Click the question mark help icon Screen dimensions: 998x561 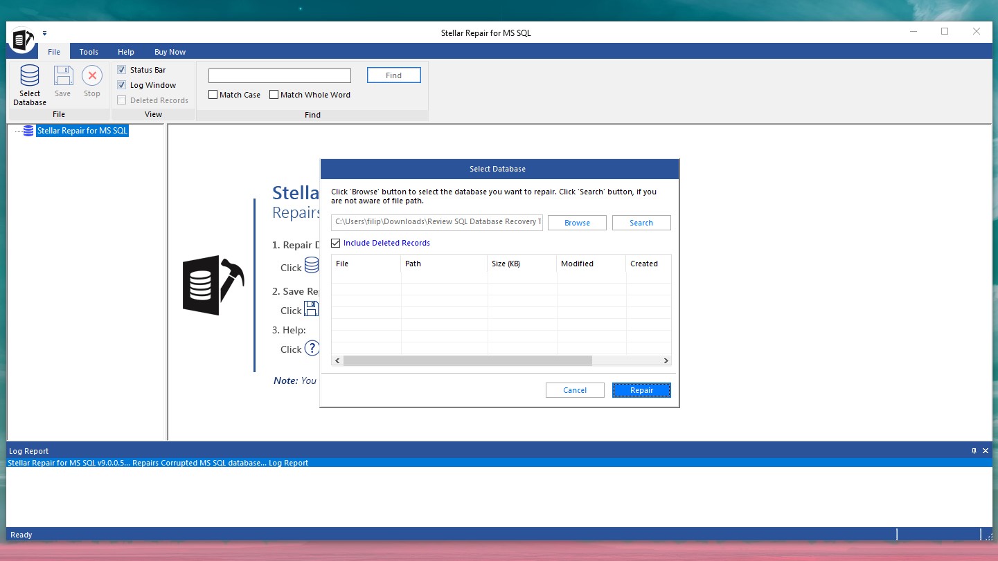point(312,348)
